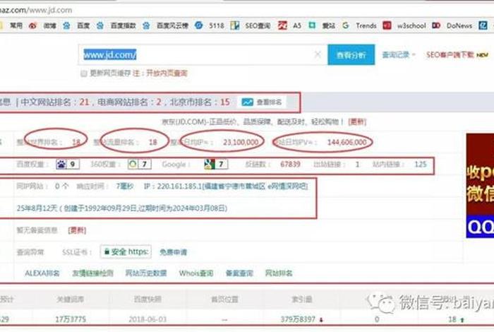The width and height of the screenshot is (494, 332).
Task: Click the 索引量 column header
Action: tap(301, 300)
